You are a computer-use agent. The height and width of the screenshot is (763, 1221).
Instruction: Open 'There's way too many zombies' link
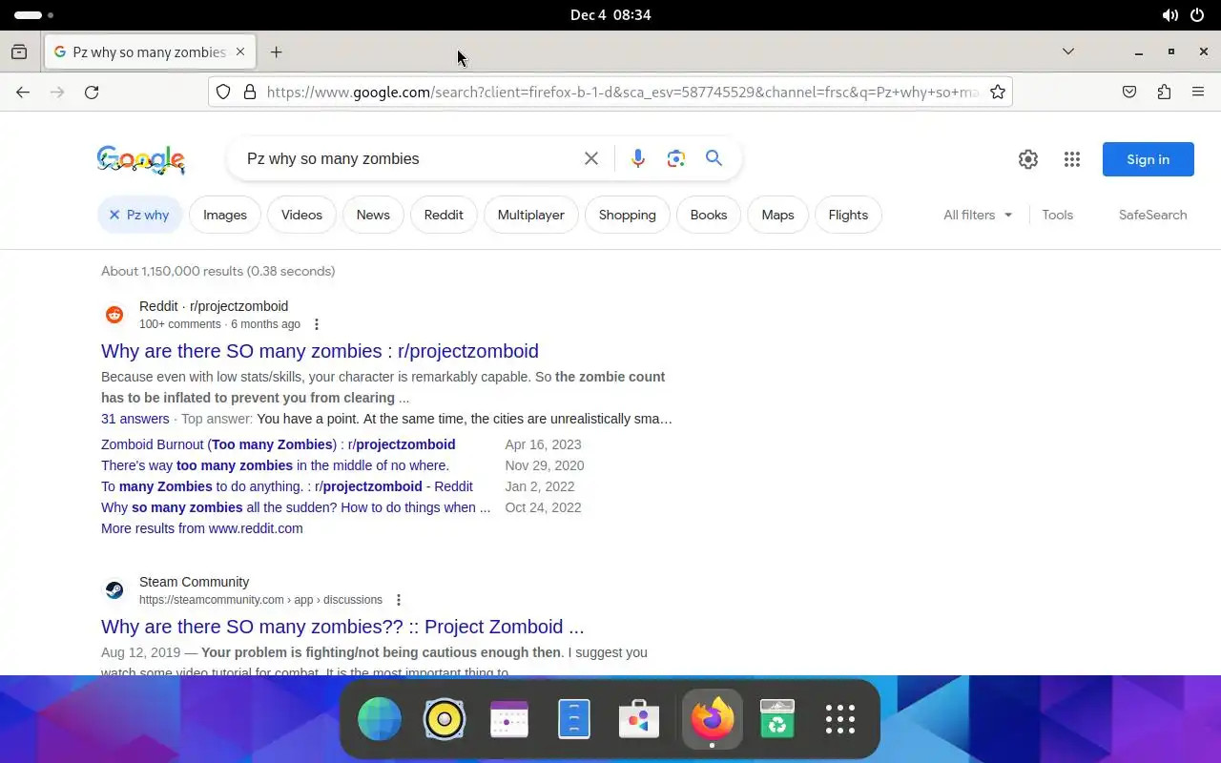pos(275,466)
